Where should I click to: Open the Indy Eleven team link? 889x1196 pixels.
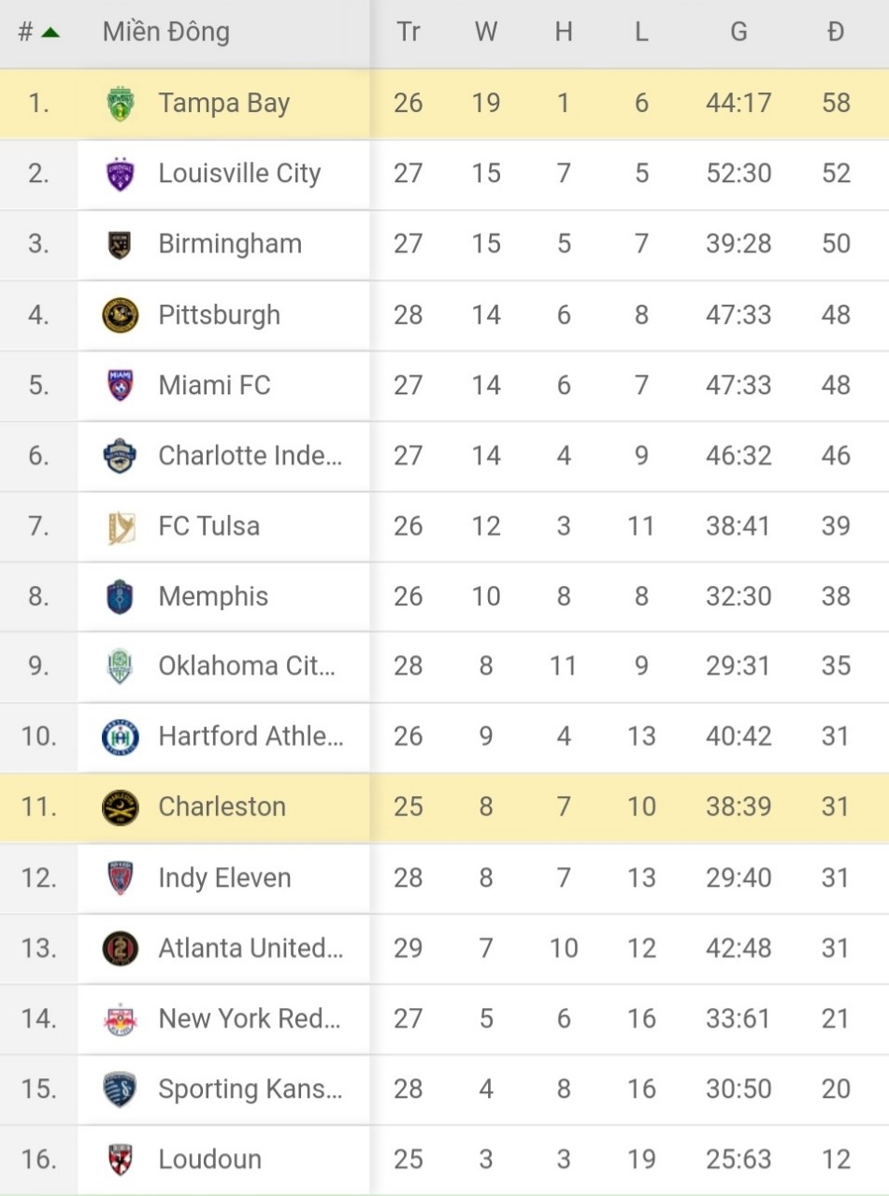pos(224,878)
